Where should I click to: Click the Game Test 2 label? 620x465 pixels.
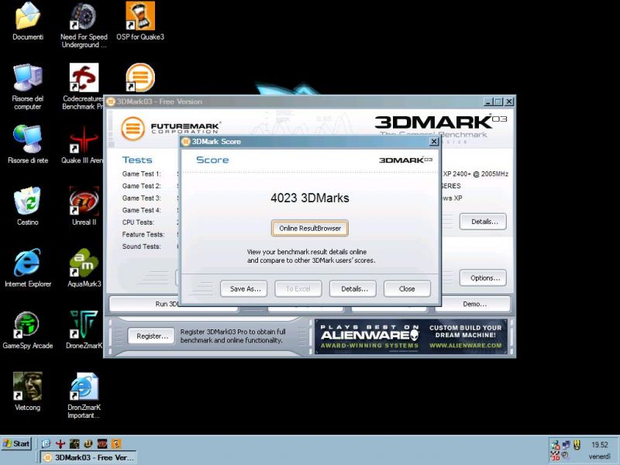click(x=142, y=186)
